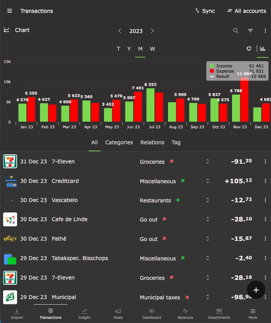This screenshot has height=323, width=271.
Task: Switch to donut chart view
Action: coord(249,49)
